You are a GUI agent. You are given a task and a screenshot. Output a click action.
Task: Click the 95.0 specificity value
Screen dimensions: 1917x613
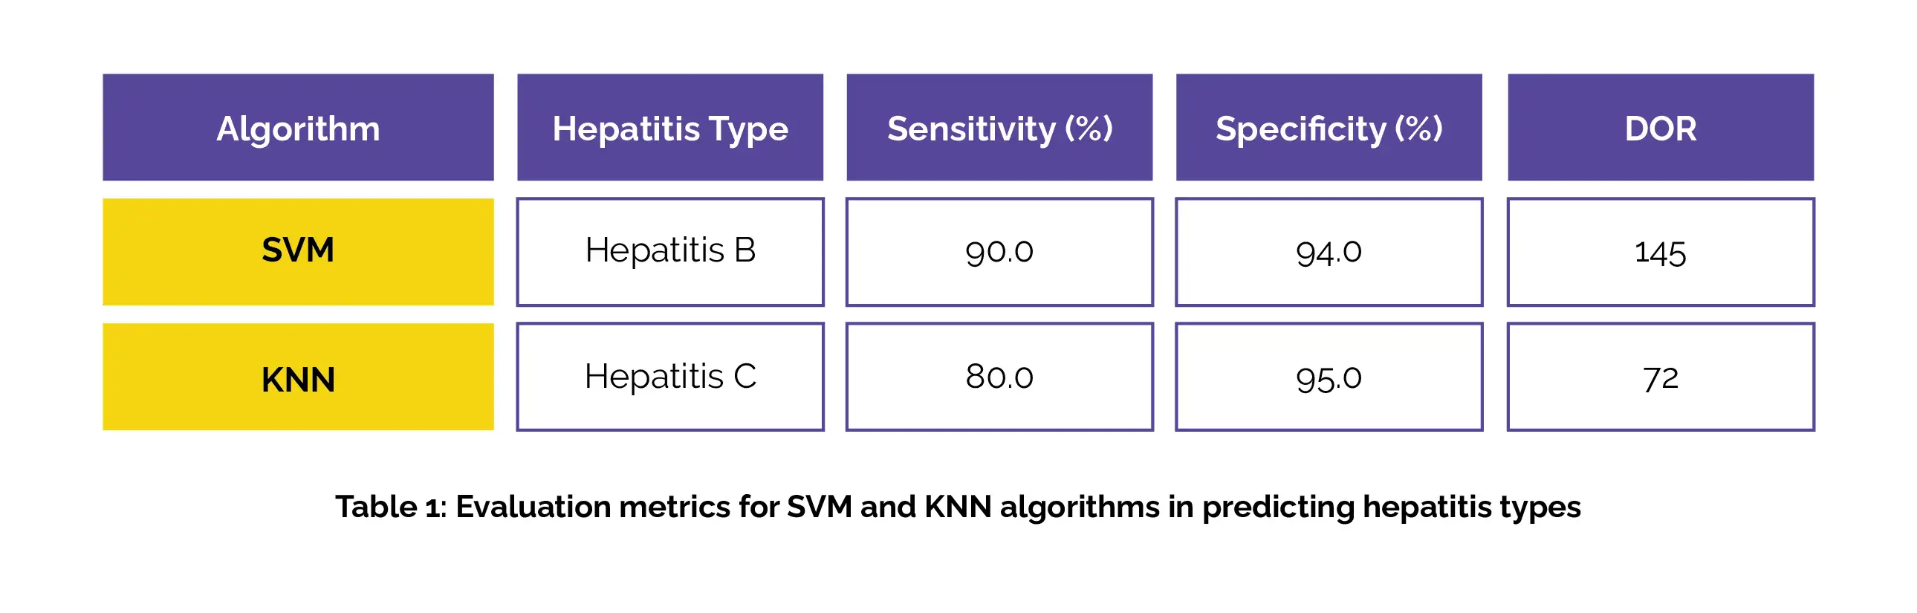(x=1329, y=378)
